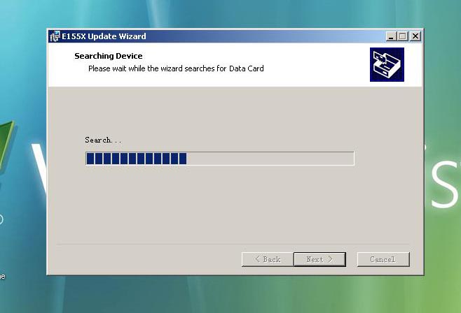This screenshot has height=313, width=461.
Task: Click the Back button
Action: pyautogui.click(x=268, y=259)
